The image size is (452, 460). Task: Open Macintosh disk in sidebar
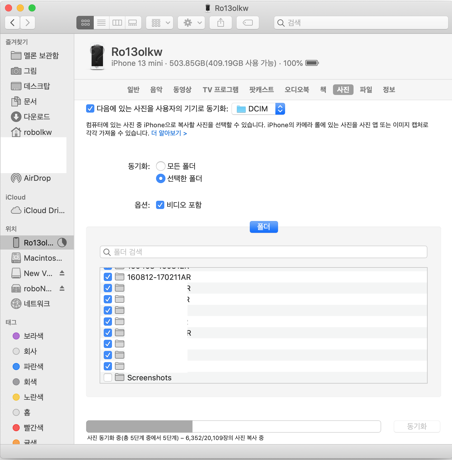[37, 258]
